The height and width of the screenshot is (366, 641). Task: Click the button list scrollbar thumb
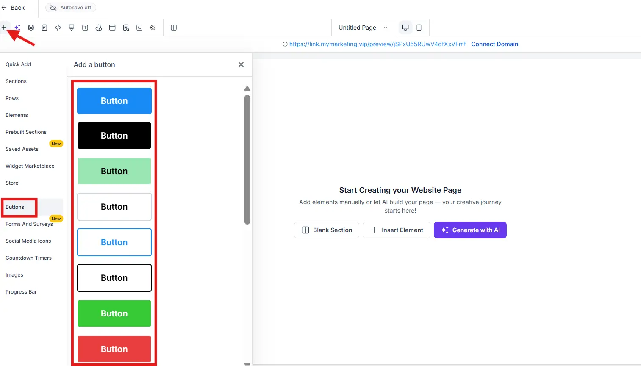point(247,160)
